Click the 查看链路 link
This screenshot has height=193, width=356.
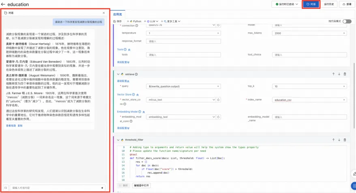[11, 125]
